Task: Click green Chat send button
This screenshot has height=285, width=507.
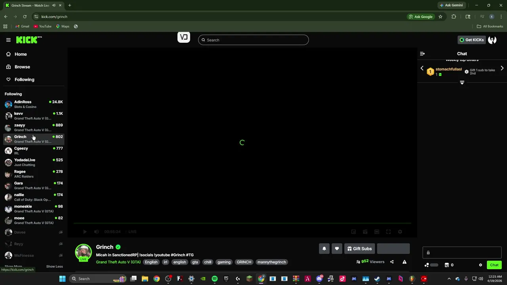Action: (494, 265)
